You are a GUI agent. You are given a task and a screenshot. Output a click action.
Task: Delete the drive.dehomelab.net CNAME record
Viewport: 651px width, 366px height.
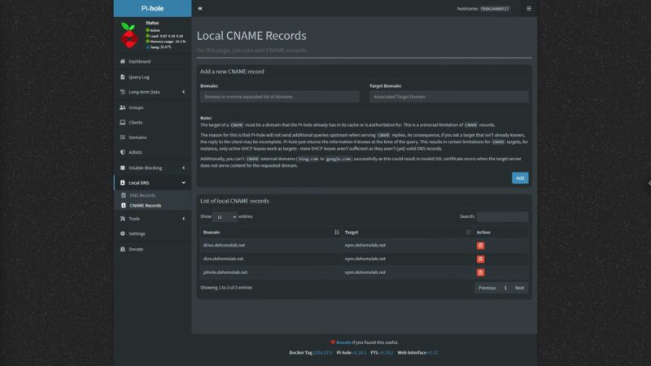(480, 245)
